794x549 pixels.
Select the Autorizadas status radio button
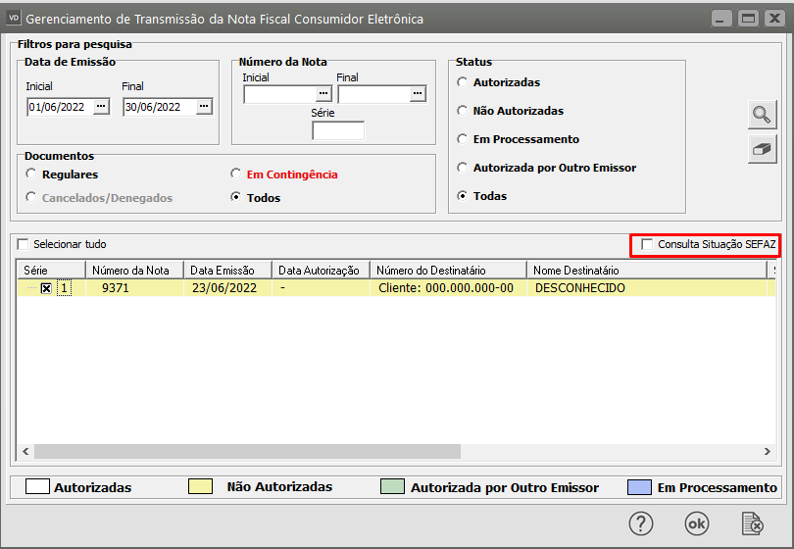(x=463, y=83)
